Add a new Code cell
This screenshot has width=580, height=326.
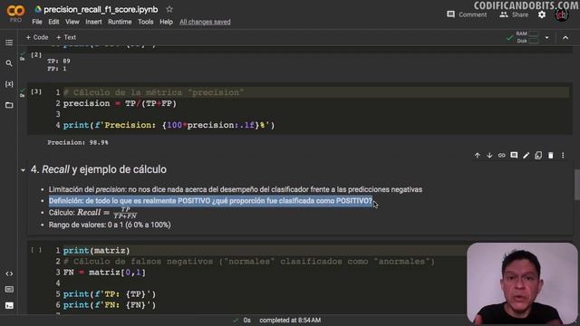click(37, 37)
